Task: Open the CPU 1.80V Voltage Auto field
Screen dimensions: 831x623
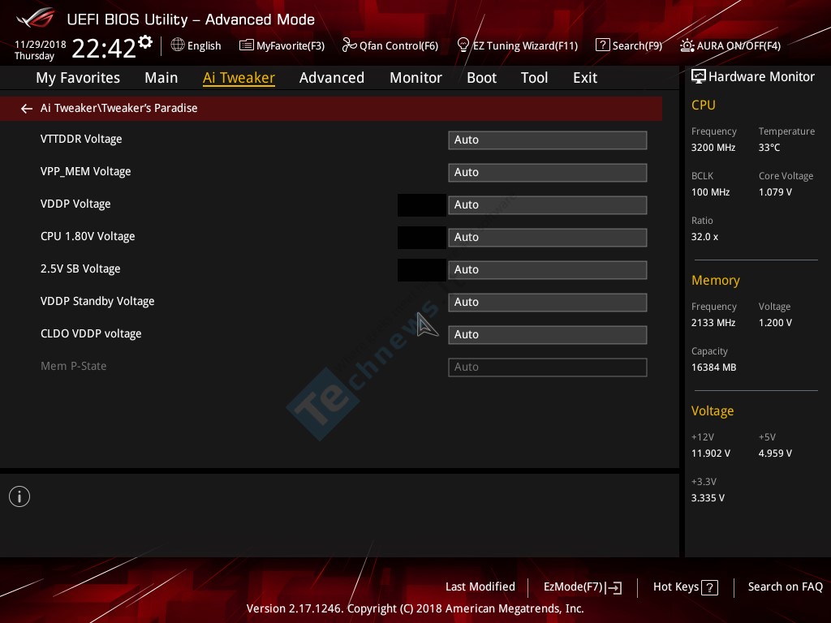Action: (548, 238)
